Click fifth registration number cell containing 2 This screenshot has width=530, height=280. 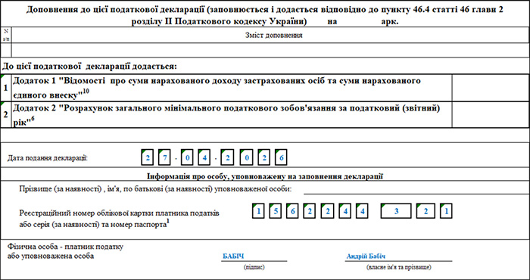coord(327,211)
